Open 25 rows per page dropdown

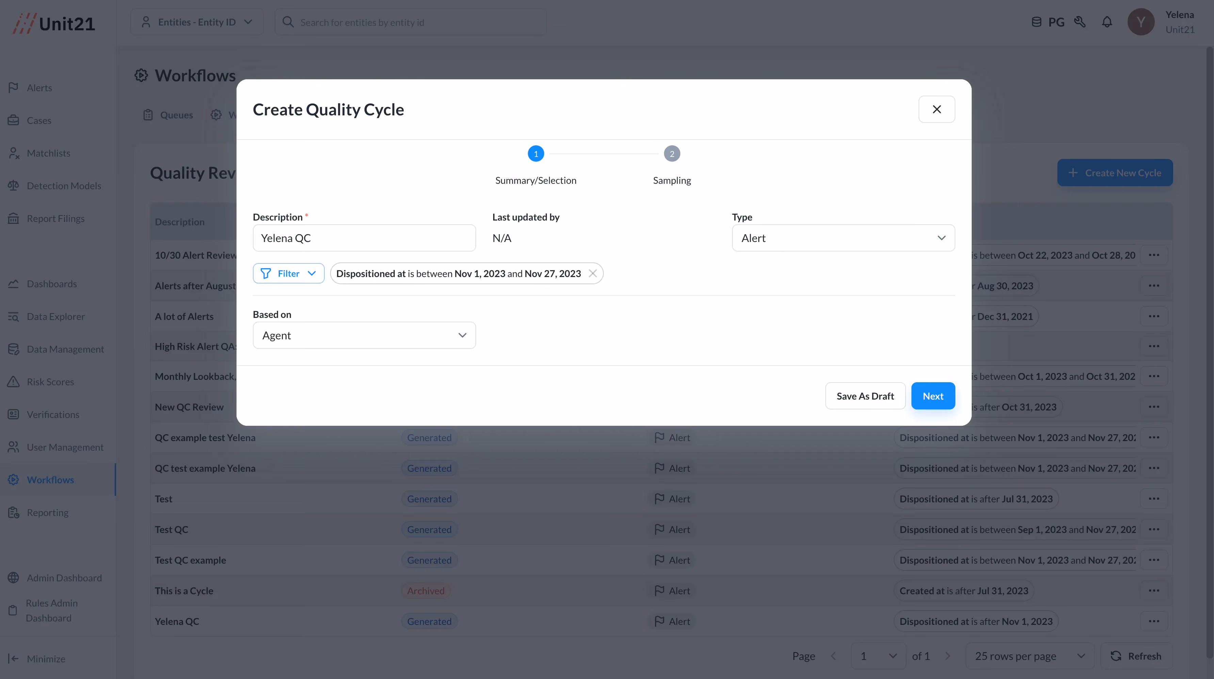(x=1030, y=656)
